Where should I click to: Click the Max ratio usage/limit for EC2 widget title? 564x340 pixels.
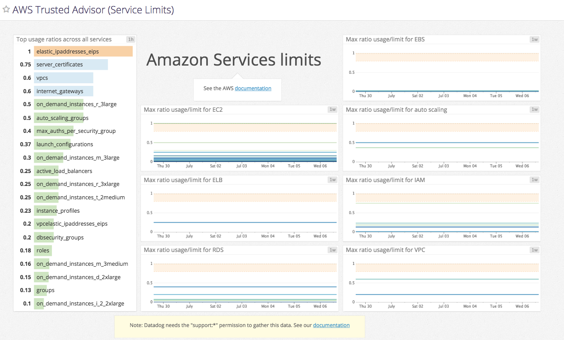[184, 109]
